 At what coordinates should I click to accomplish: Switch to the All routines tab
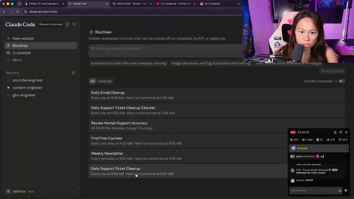click(92, 81)
